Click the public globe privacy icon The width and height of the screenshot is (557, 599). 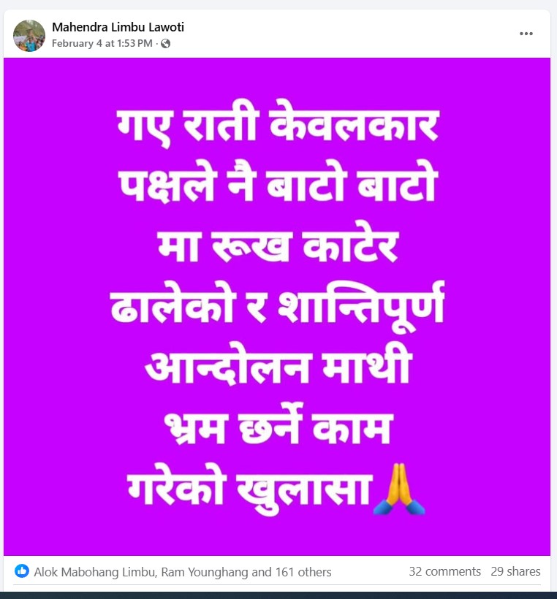coord(165,44)
